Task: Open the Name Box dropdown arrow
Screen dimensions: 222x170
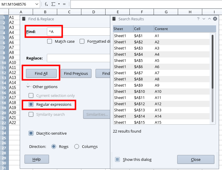Action: coord(37,4)
